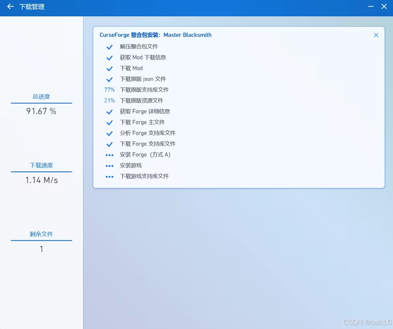The width and height of the screenshot is (393, 329).
Task: Click the pending dots beside 安装 Forge (方式 A)
Action: coord(109,155)
